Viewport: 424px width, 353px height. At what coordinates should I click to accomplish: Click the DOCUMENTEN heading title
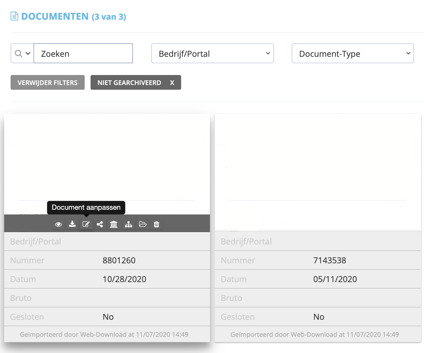point(55,16)
